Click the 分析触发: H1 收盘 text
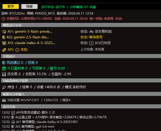 click(x=83, y=7)
